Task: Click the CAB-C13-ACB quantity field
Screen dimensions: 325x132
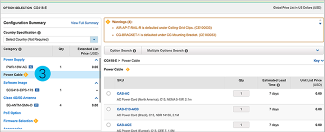Action: coord(241,109)
